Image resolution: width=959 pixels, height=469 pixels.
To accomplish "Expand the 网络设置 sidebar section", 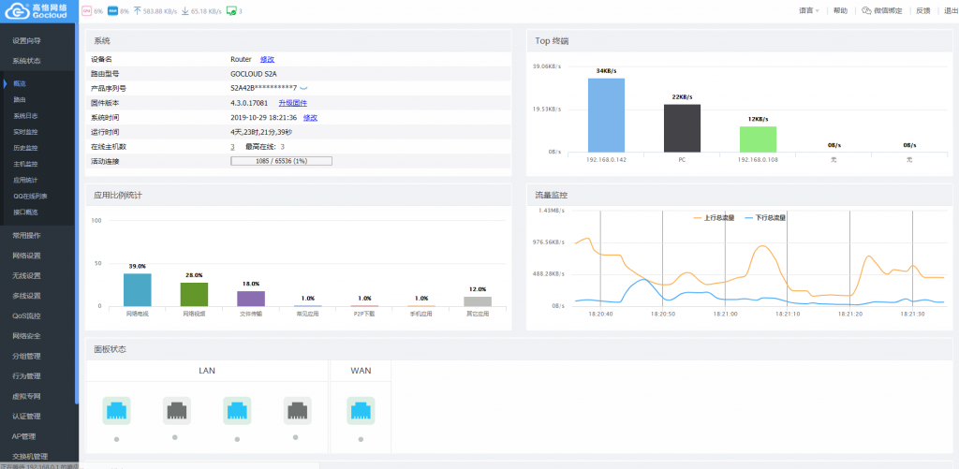I will [x=26, y=256].
